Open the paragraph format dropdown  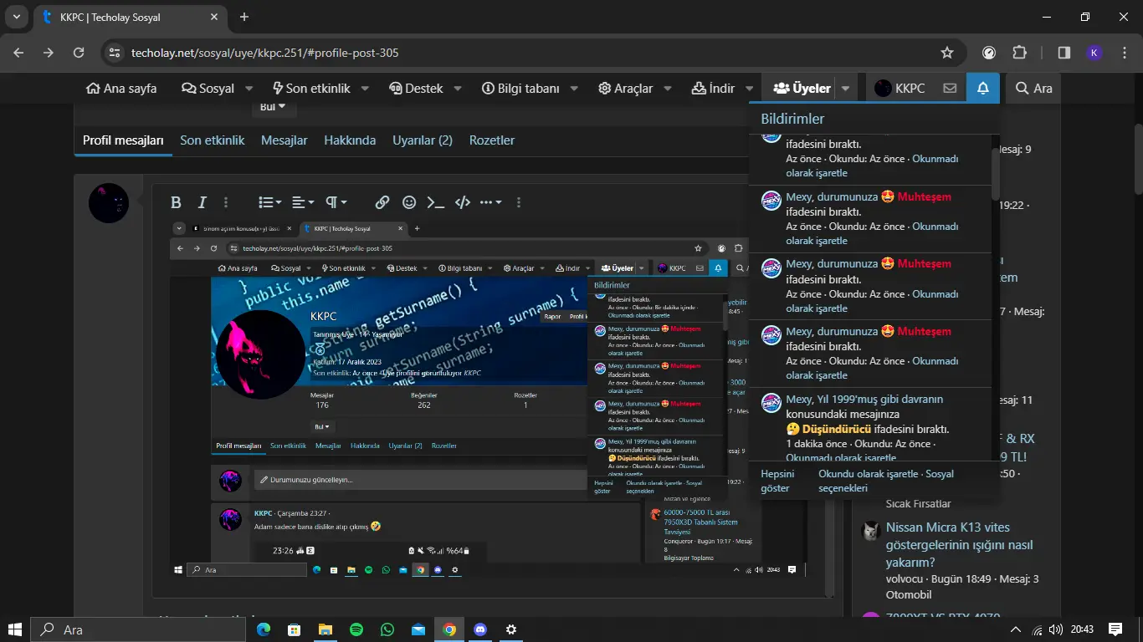(336, 202)
